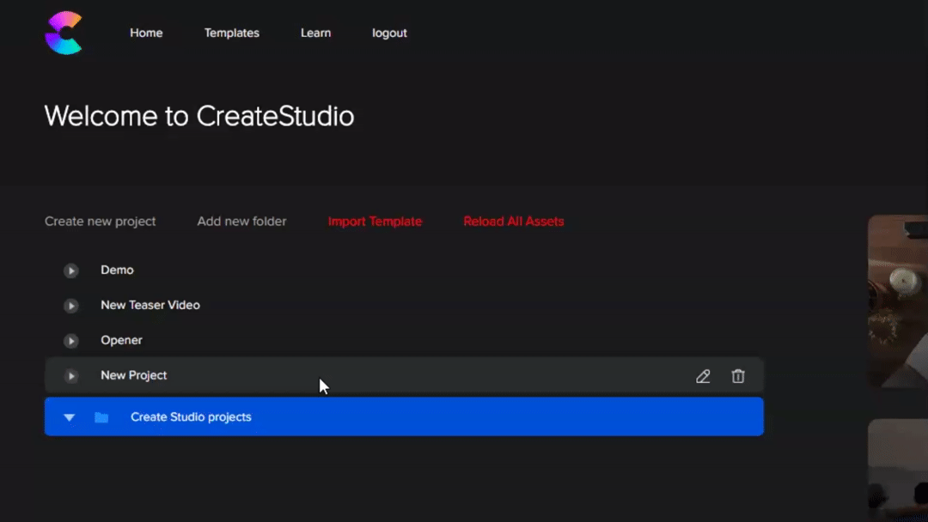The image size is (928, 522).
Task: Click Import Template link
Action: click(x=375, y=222)
